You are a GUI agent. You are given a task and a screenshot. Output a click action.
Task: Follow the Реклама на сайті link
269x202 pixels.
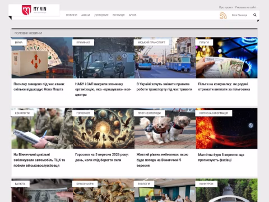click(245, 7)
